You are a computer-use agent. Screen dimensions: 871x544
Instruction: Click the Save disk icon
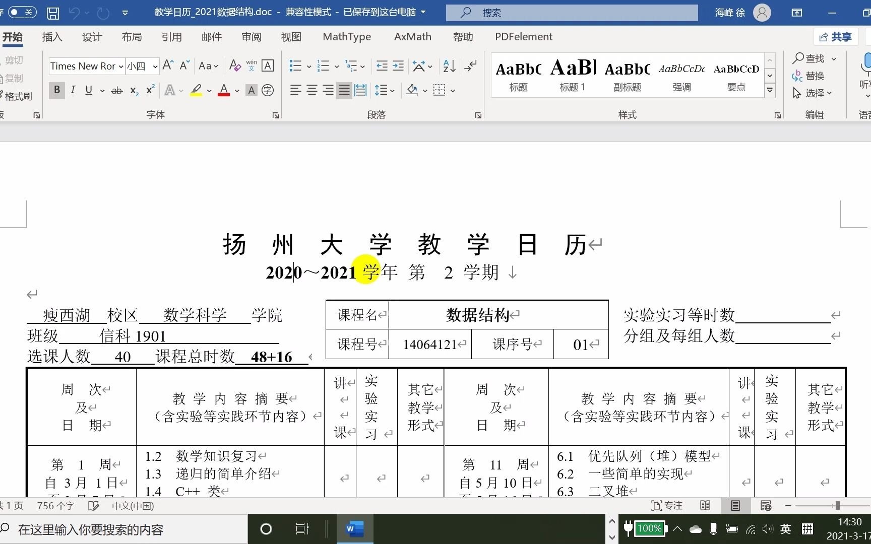click(x=53, y=13)
